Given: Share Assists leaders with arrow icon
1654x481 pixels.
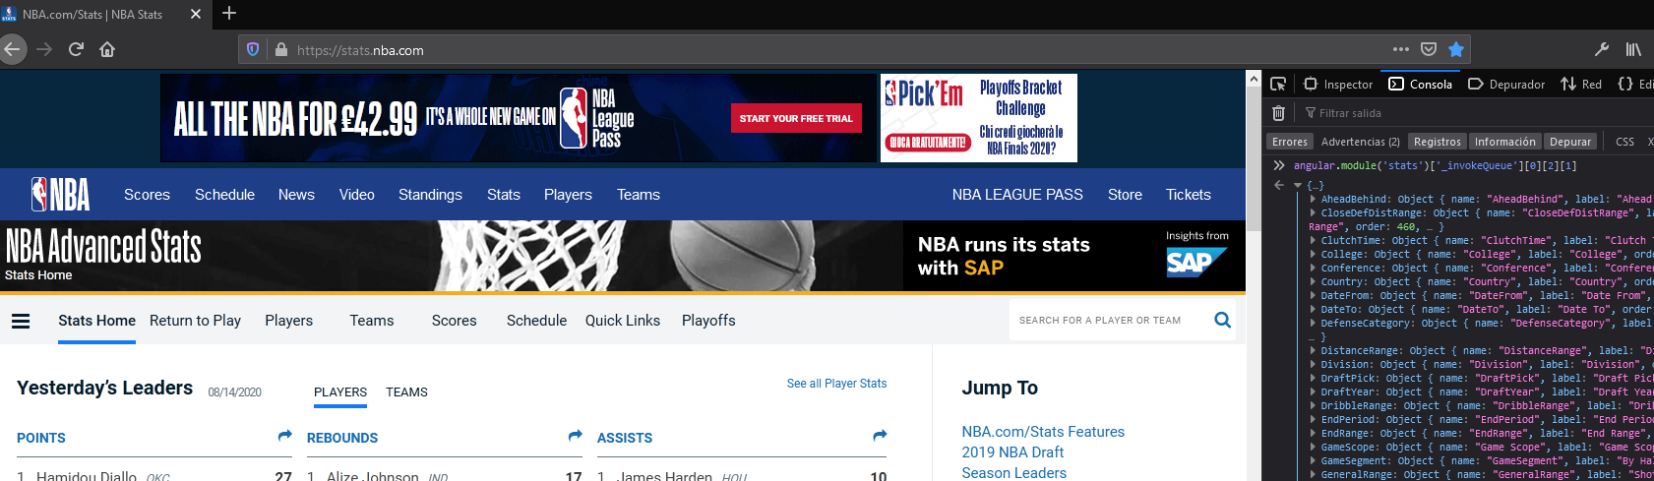Looking at the screenshot, I should point(880,436).
